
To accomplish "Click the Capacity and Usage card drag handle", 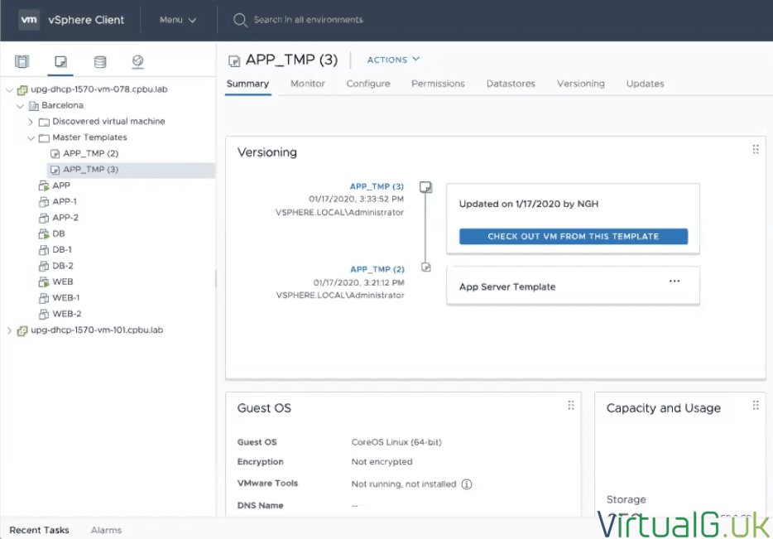I will (756, 406).
